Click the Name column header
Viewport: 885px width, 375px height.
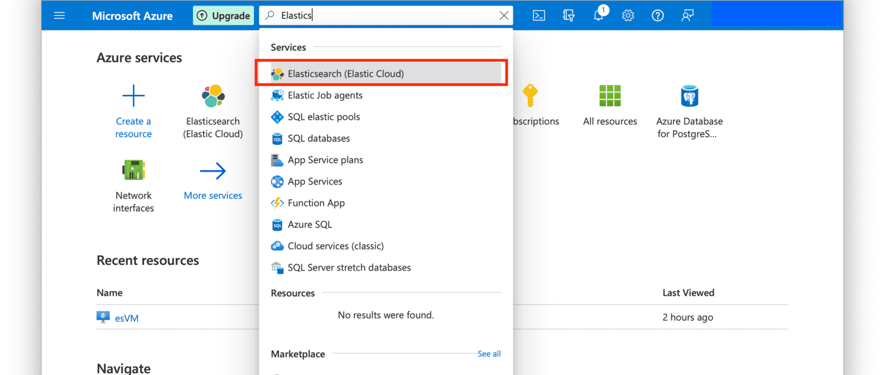click(x=110, y=293)
